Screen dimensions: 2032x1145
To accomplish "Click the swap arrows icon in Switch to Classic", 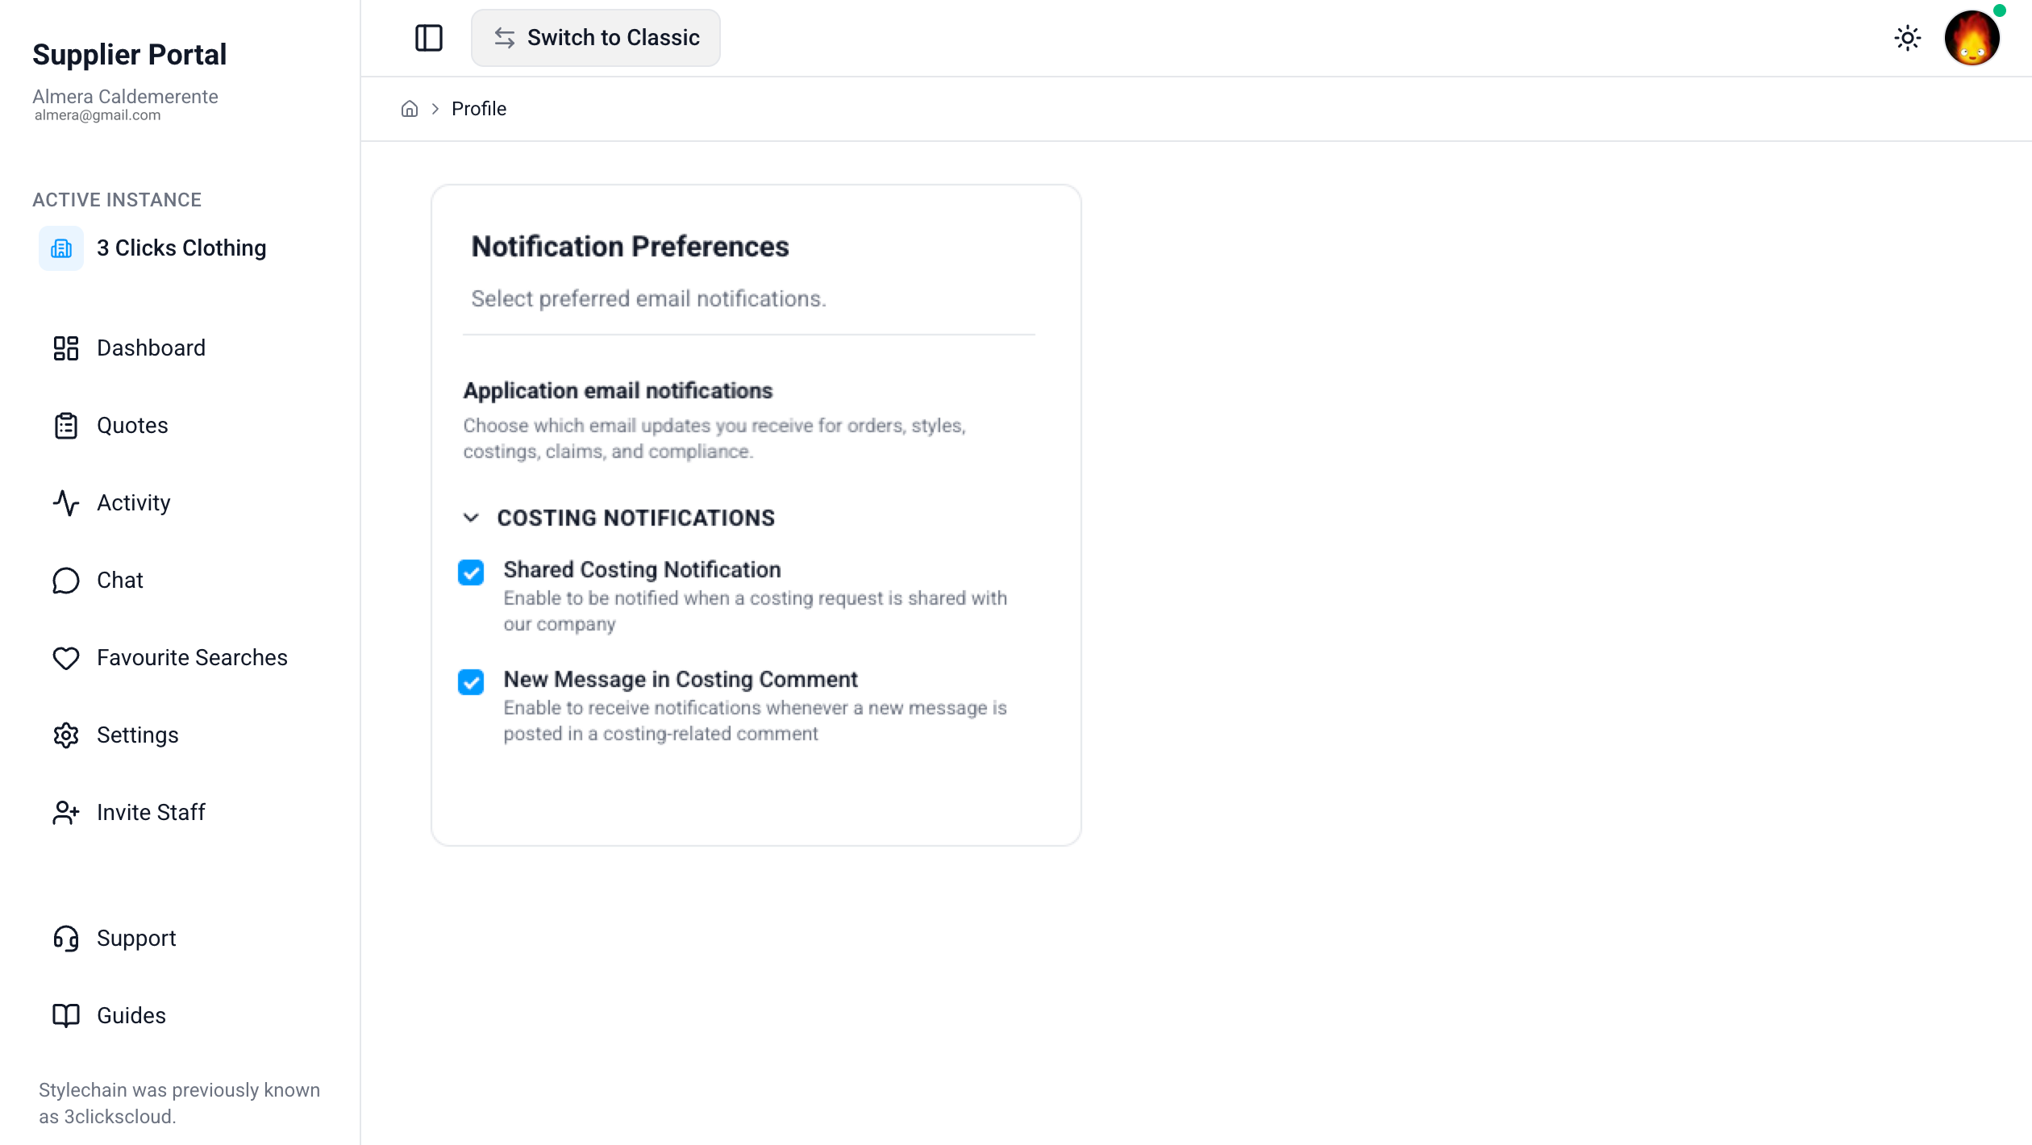I will tap(505, 38).
